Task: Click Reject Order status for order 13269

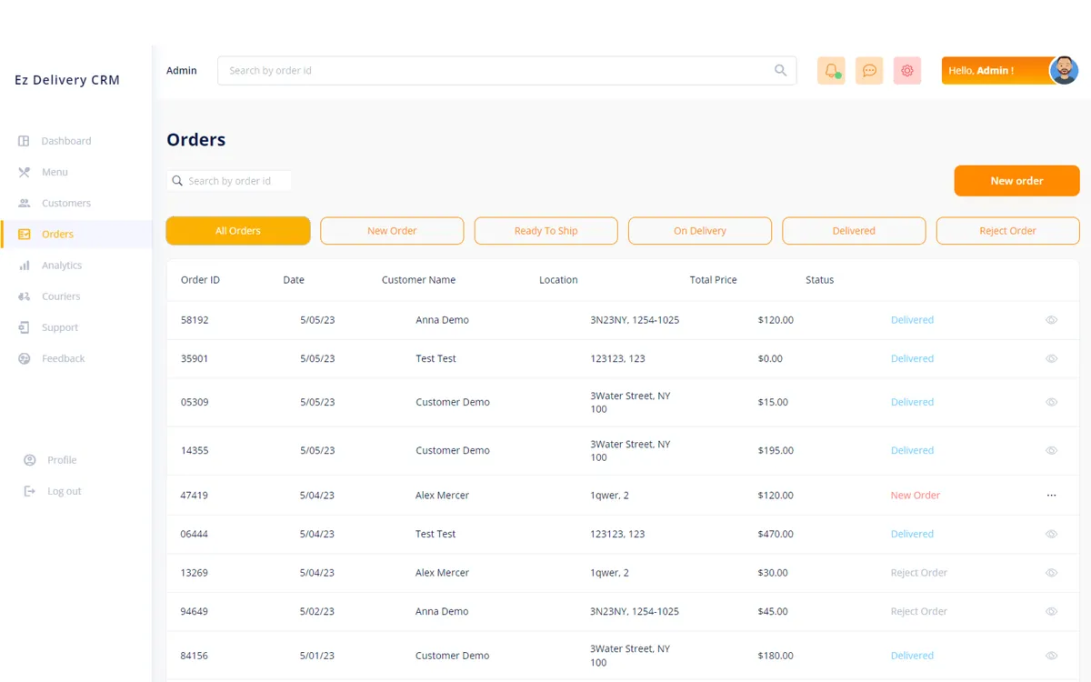Action: tap(919, 573)
